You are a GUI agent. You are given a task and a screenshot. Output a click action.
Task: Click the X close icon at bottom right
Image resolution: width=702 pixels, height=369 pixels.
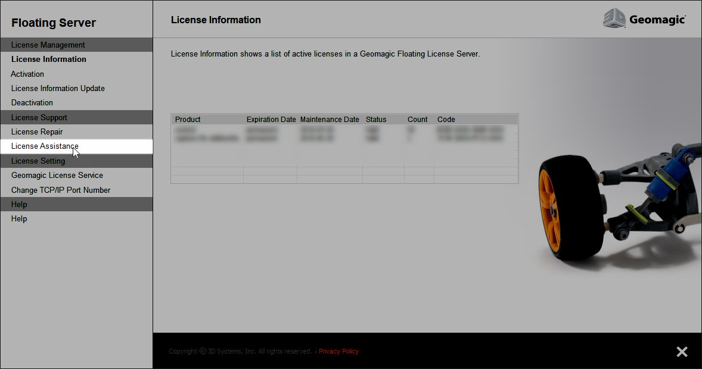pos(682,352)
